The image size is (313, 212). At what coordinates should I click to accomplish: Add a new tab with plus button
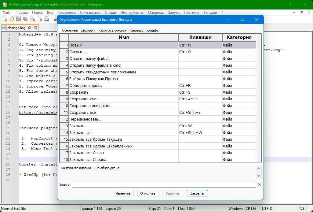(x=294, y=13)
